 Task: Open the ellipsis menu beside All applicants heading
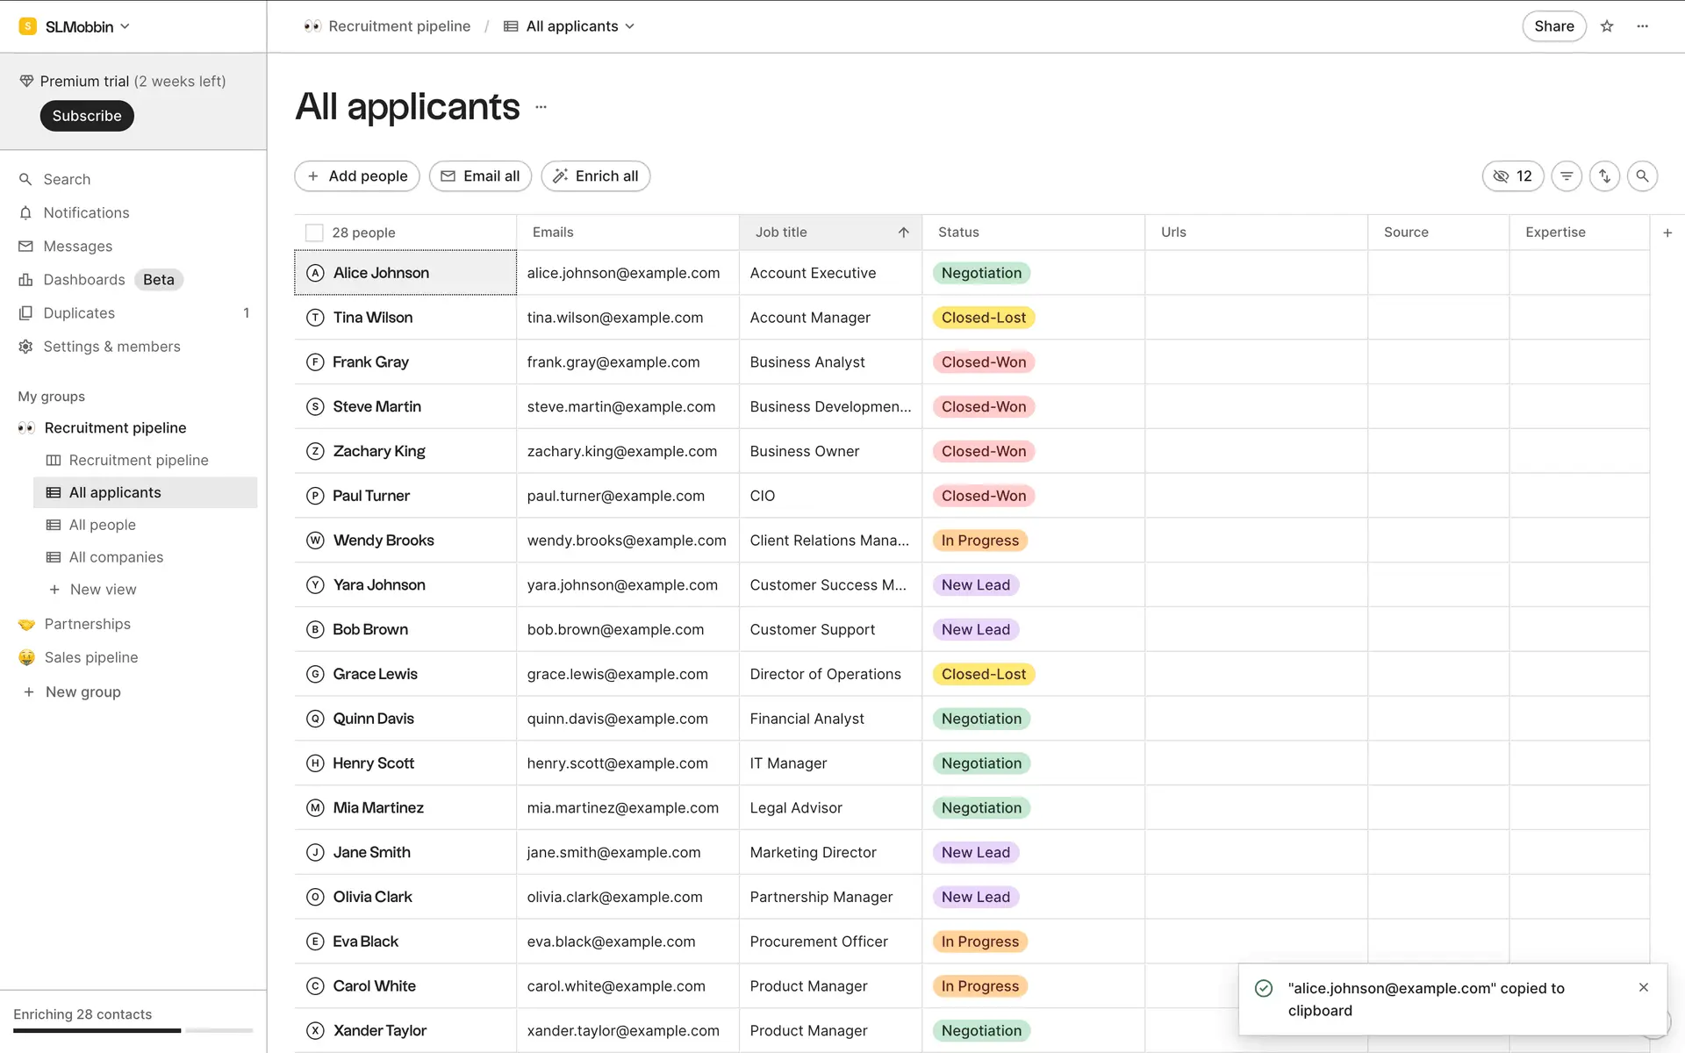pos(541,107)
